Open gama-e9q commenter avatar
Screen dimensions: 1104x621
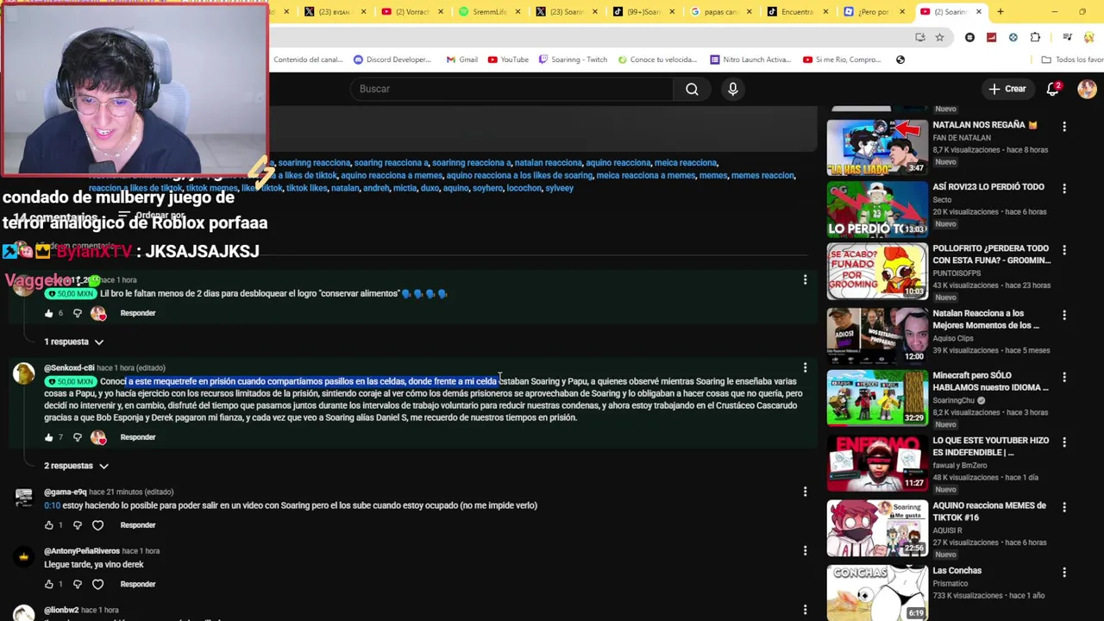click(x=23, y=498)
